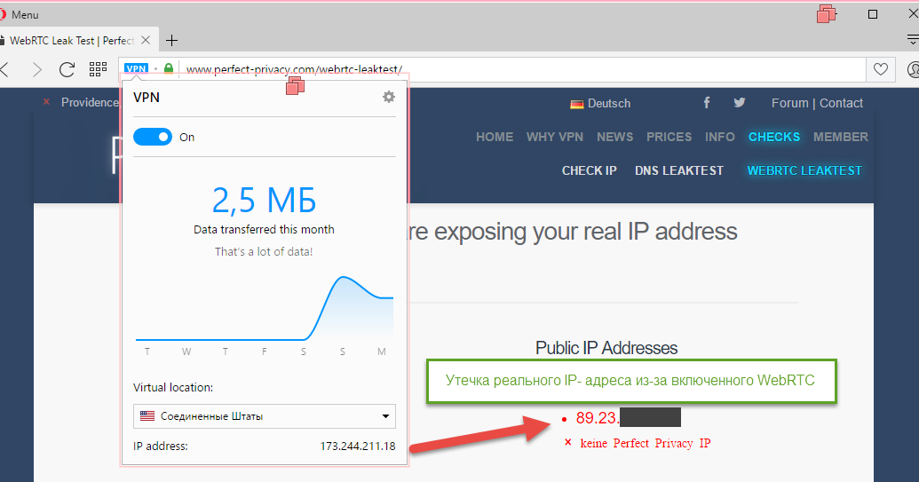
Task: Close the WebRTC Leak Test tab
Action: coord(146,41)
